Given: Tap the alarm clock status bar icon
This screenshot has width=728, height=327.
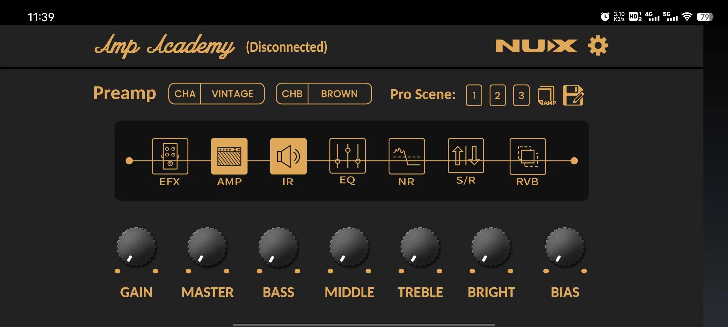Looking at the screenshot, I should (605, 16).
